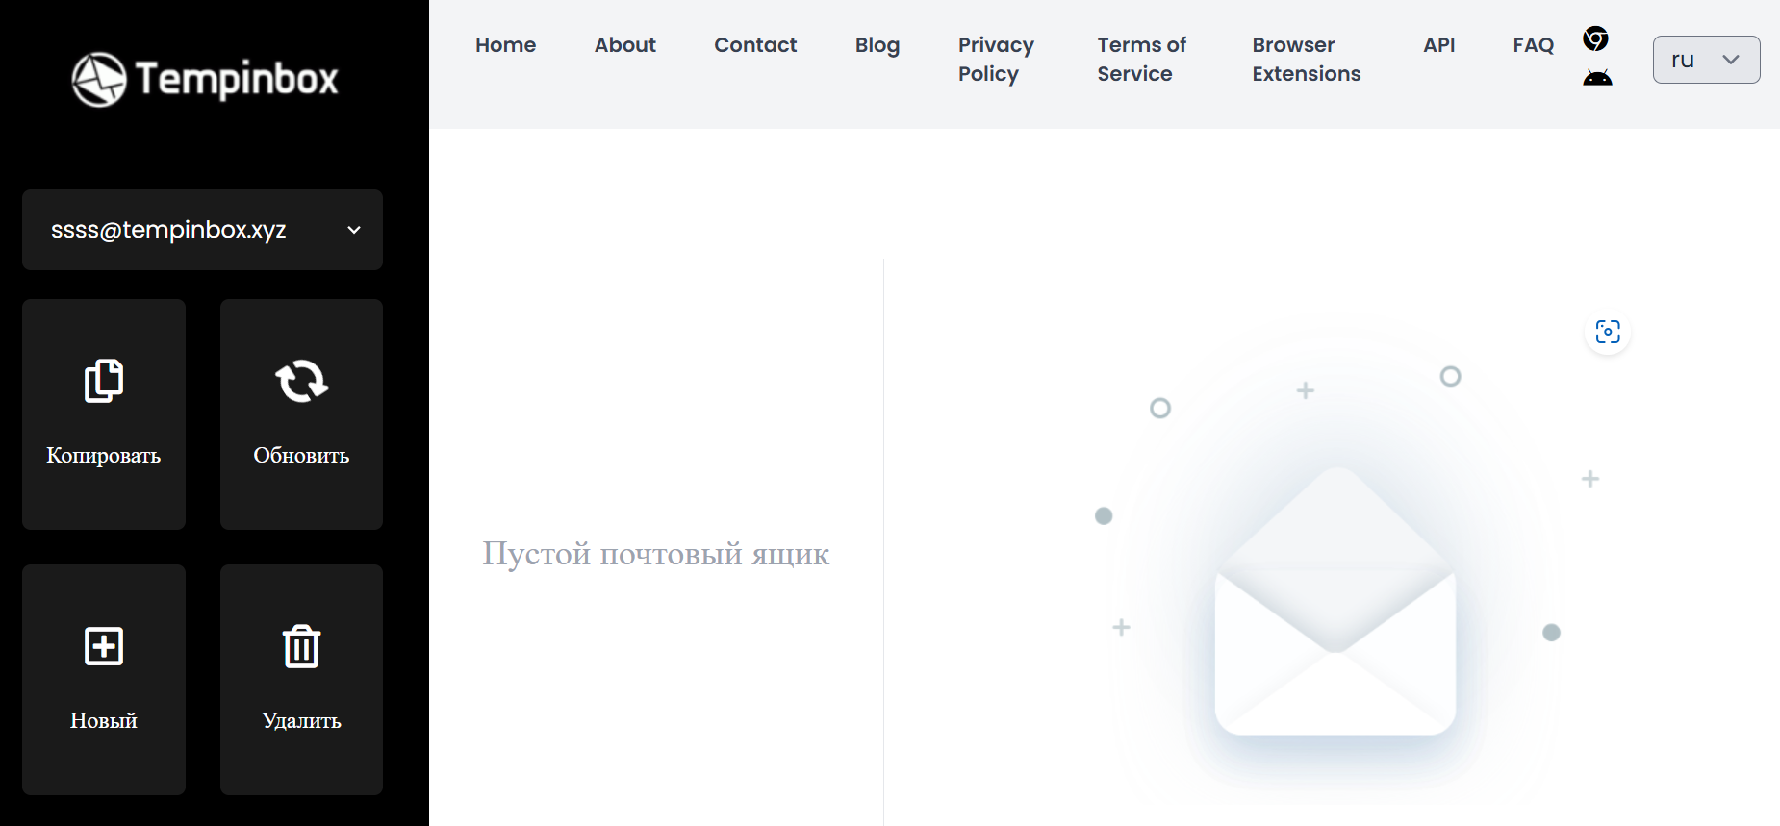Open the Contact page
Viewport: 1780px width, 826px height.
point(755,45)
